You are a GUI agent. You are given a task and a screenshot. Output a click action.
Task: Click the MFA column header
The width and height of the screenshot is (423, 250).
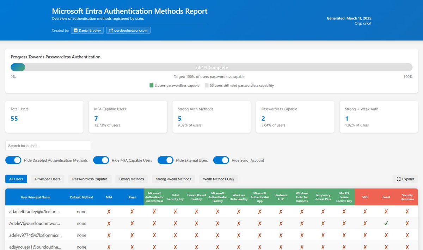pos(109,197)
